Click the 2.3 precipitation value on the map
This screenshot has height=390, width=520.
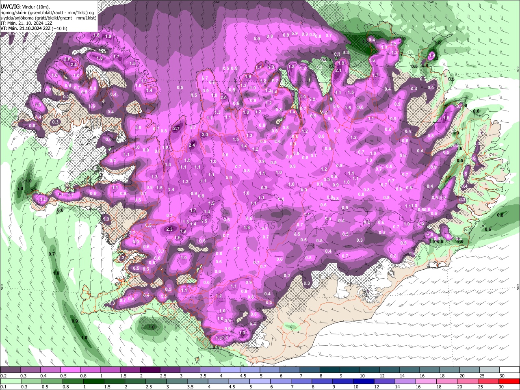coord(169,229)
